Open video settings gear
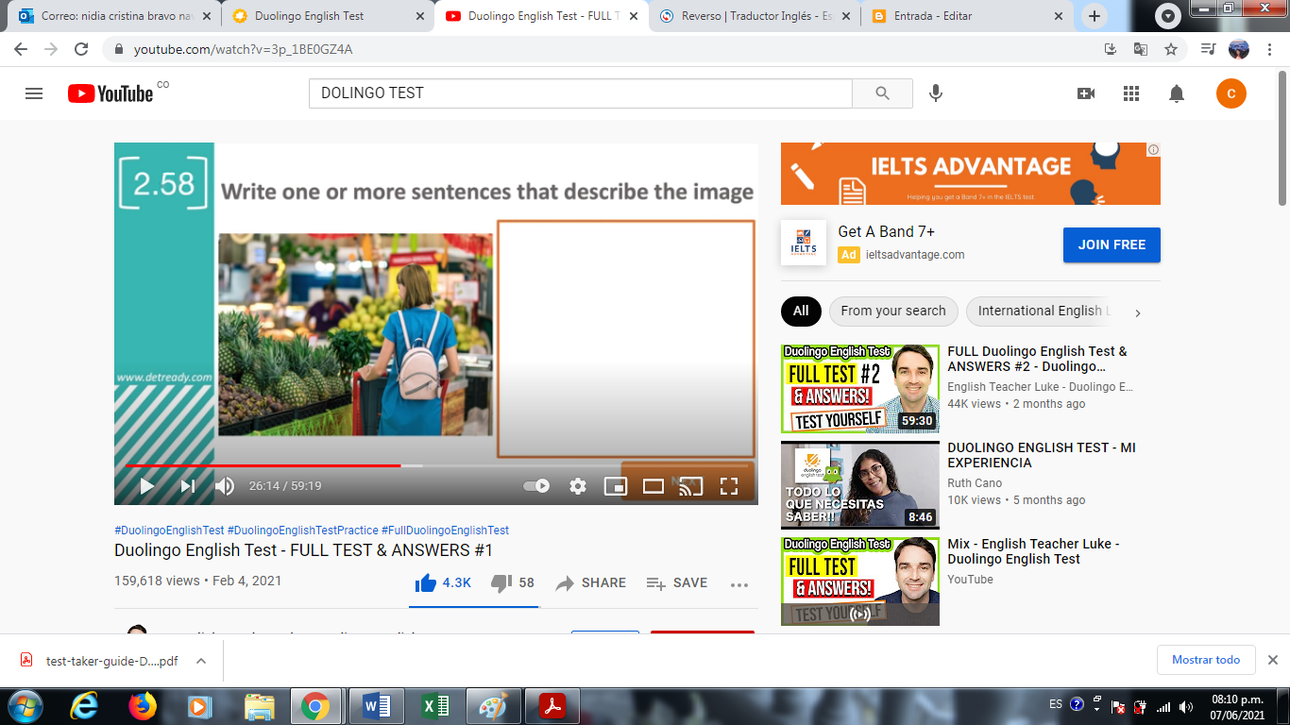1290x725 pixels. click(x=578, y=486)
